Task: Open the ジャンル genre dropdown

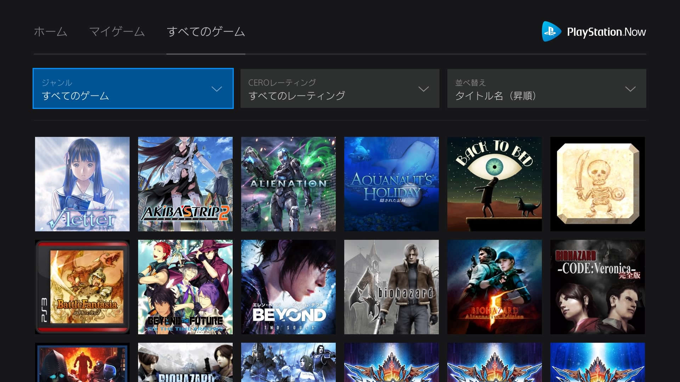Action: tap(133, 88)
